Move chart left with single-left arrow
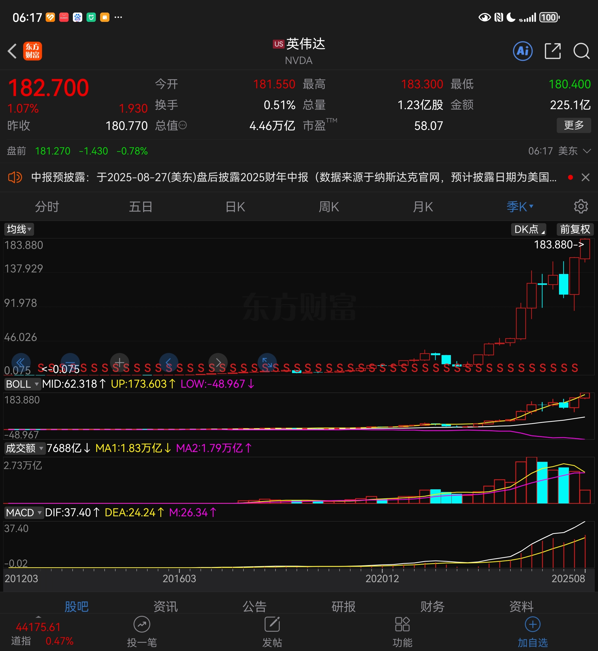 click(169, 363)
